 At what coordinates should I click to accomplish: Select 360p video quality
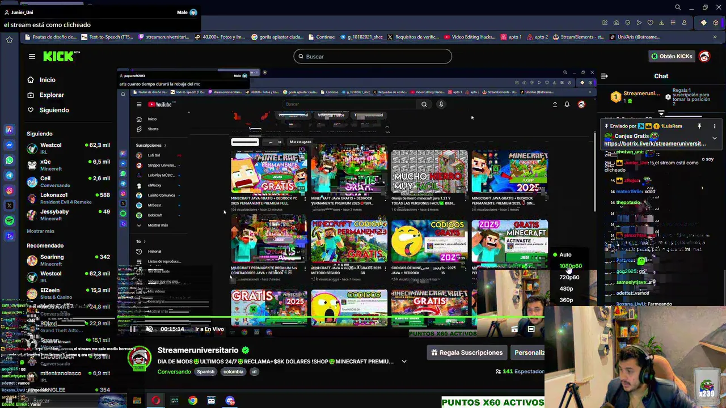pos(566,300)
